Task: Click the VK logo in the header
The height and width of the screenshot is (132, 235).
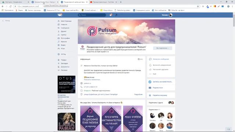Action: tap(60, 15)
